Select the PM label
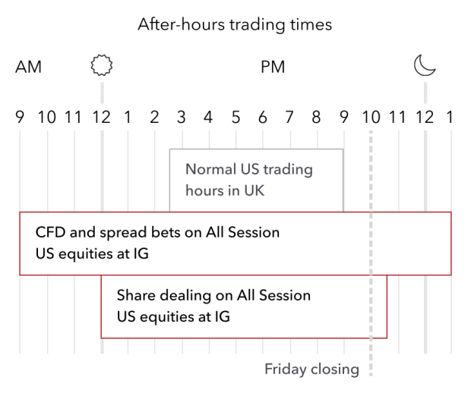 [273, 67]
